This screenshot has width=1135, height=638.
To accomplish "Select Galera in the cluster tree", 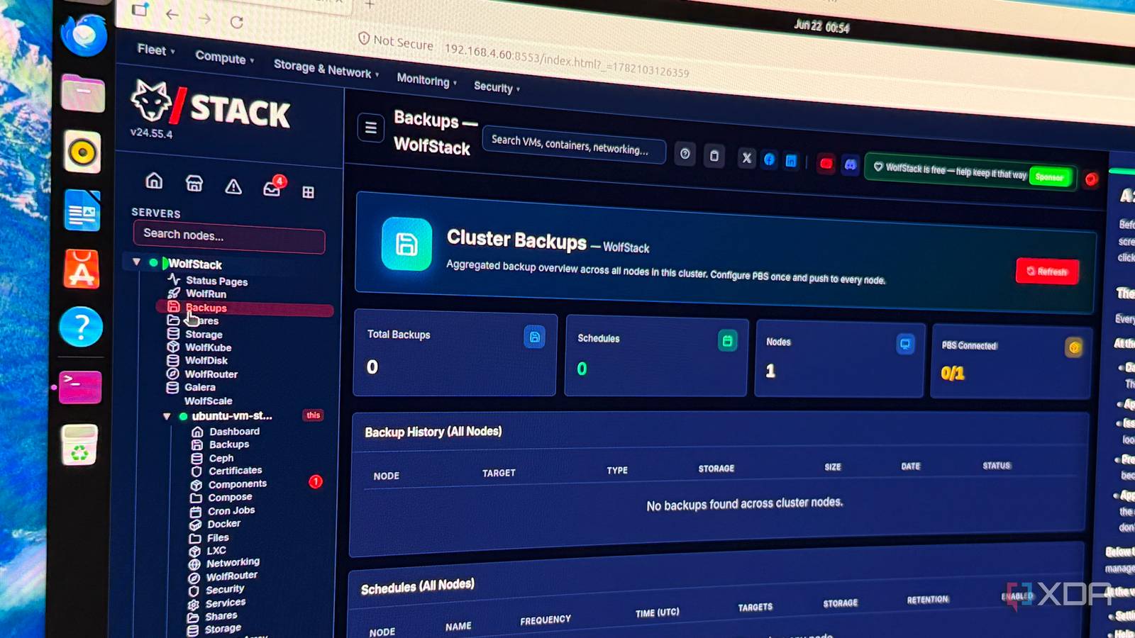I will click(199, 387).
